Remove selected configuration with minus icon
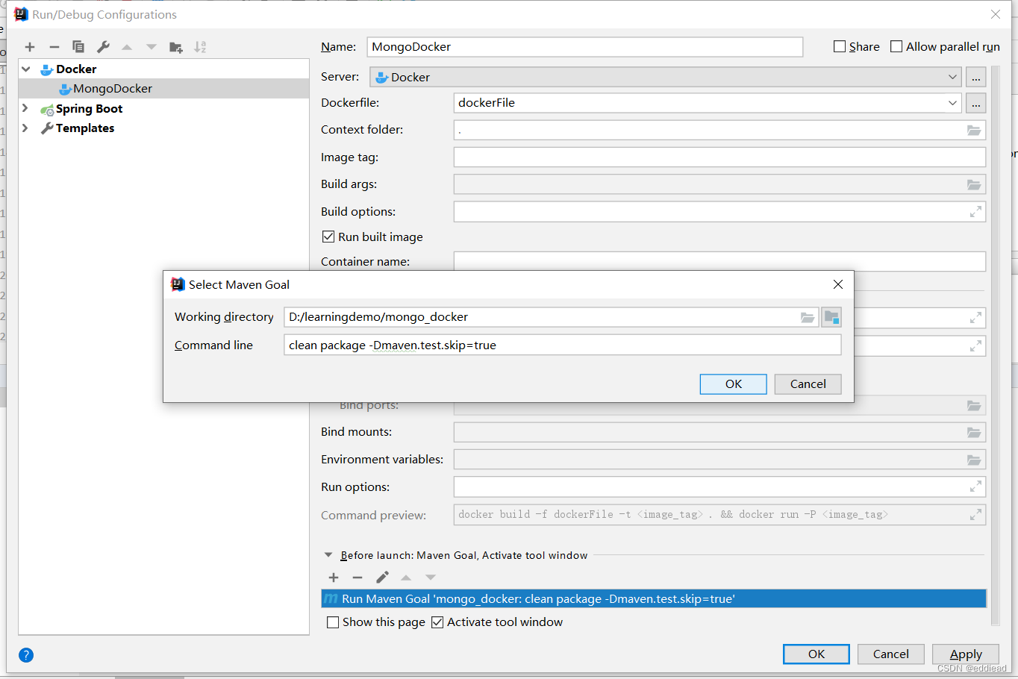 point(54,47)
